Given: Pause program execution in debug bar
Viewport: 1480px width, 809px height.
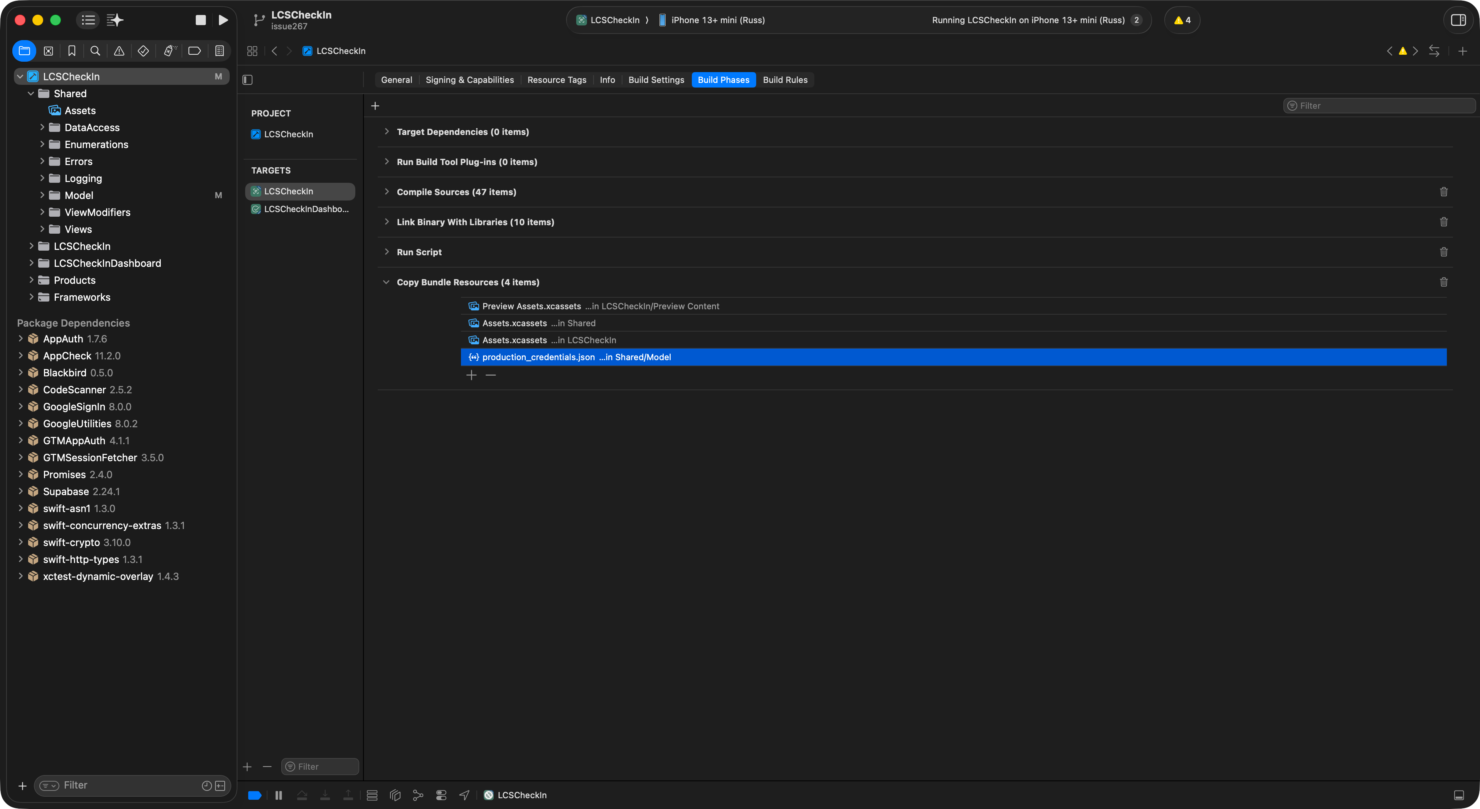Looking at the screenshot, I should [x=279, y=795].
